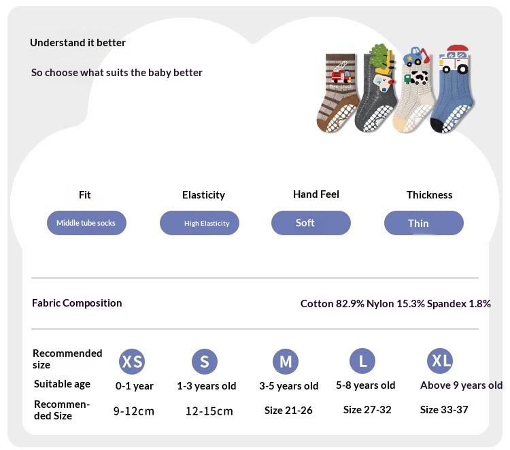Click the Understand it better heading
510x450 pixels.
(x=78, y=43)
